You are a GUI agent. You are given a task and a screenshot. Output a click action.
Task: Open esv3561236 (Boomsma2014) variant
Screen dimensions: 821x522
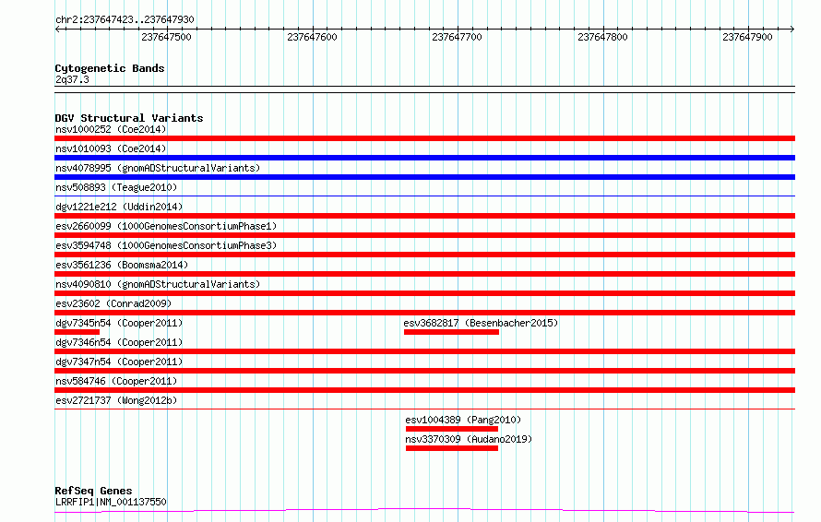[122, 265]
